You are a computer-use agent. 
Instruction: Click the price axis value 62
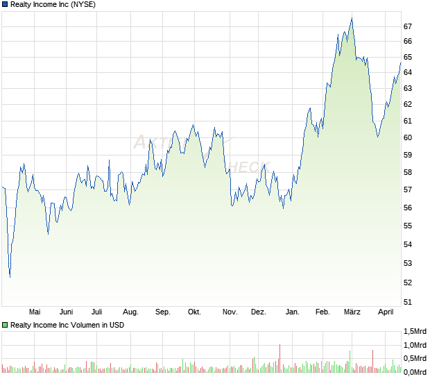click(x=408, y=104)
